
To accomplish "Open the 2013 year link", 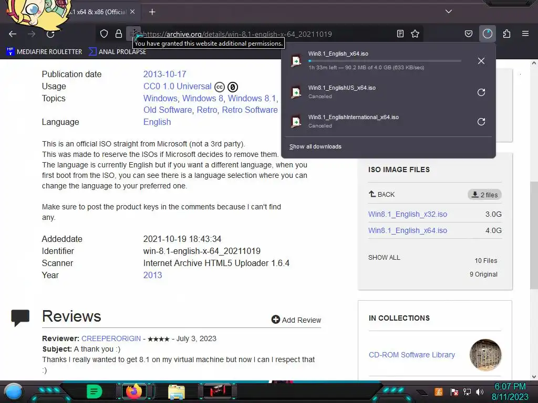I will pyautogui.click(x=153, y=275).
